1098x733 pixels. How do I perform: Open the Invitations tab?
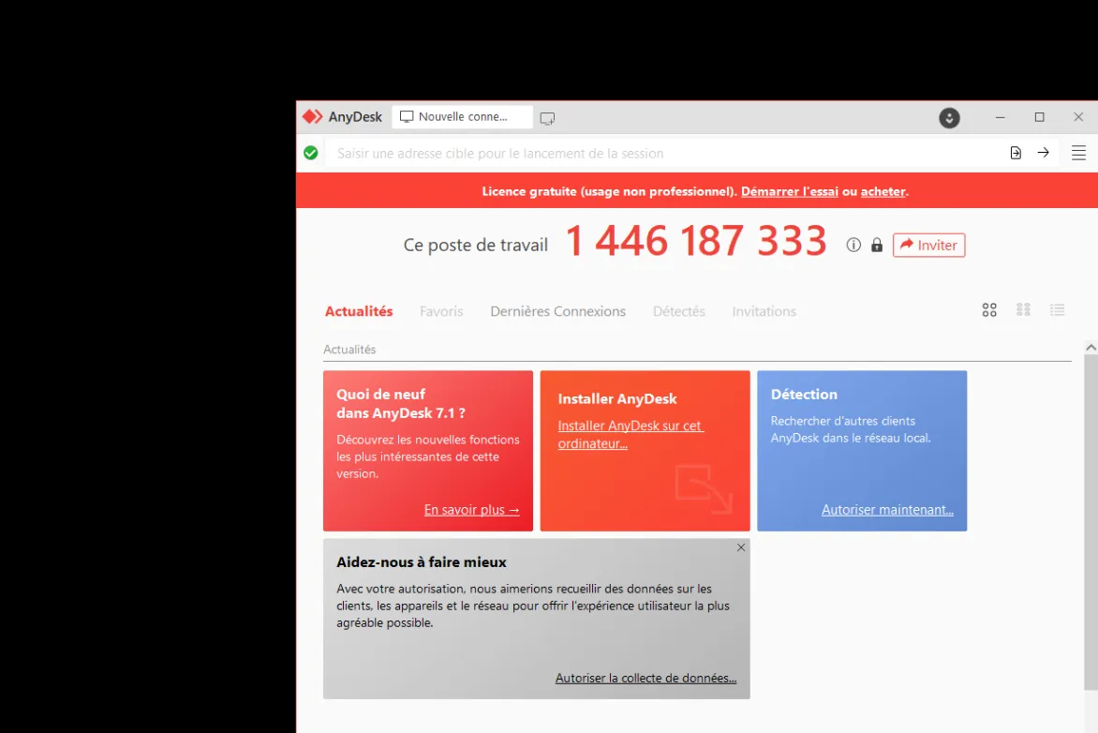(764, 311)
